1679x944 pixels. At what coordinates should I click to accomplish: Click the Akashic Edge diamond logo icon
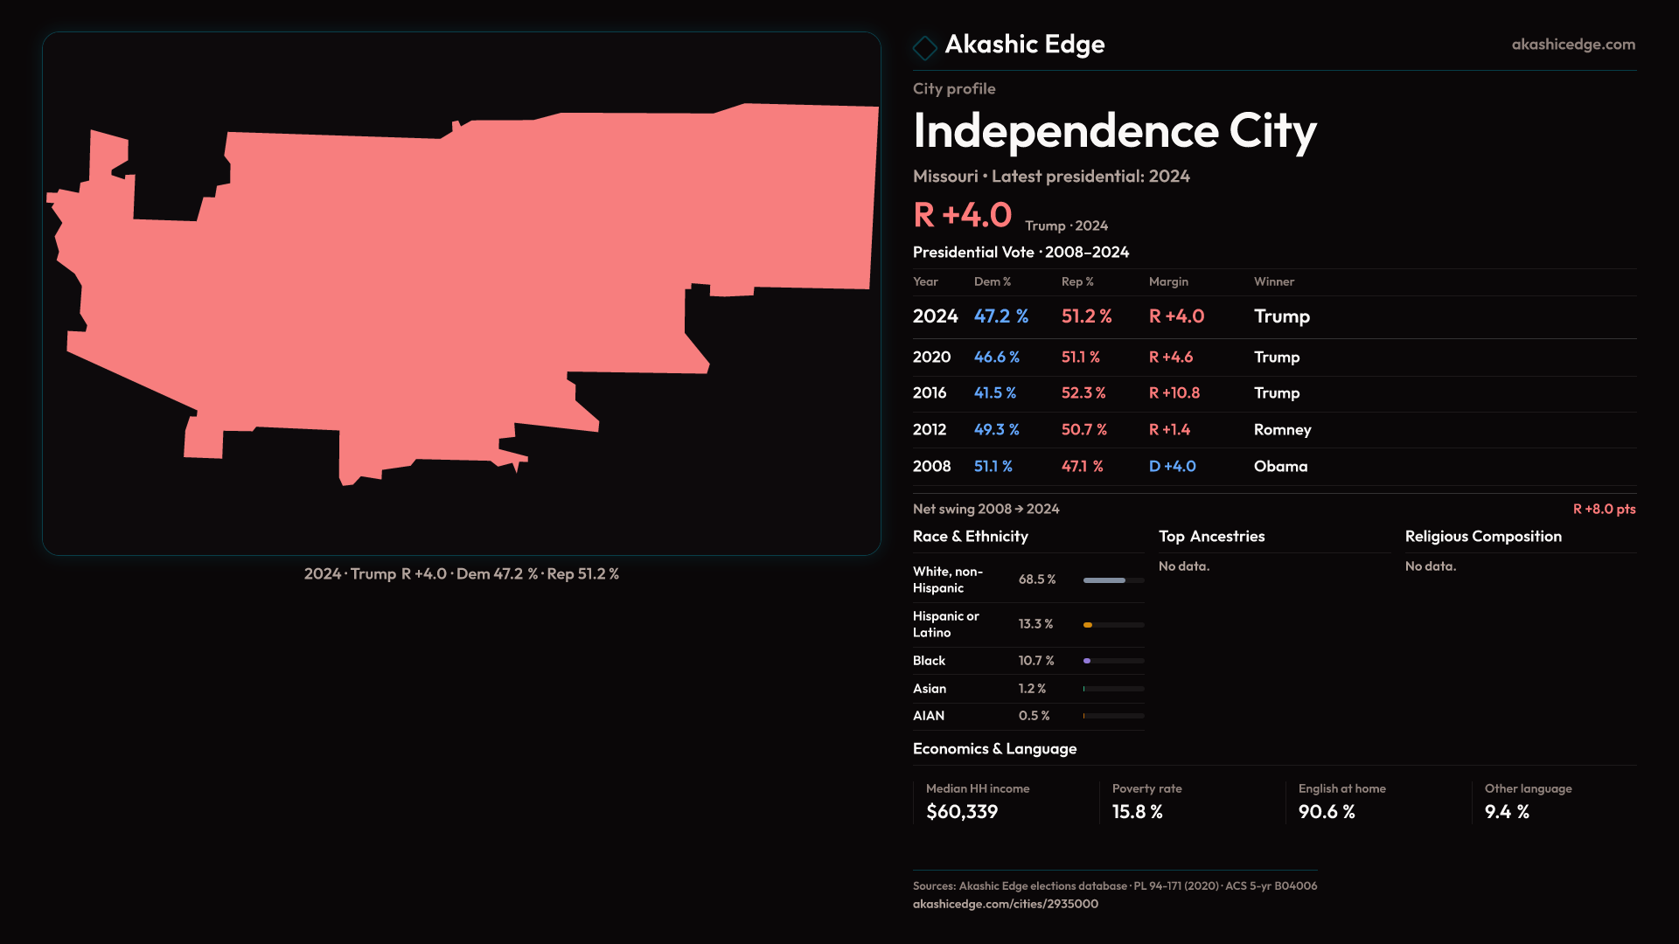(x=924, y=47)
